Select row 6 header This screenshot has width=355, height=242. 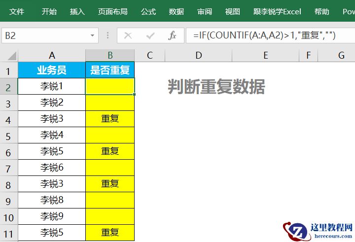pos(8,152)
